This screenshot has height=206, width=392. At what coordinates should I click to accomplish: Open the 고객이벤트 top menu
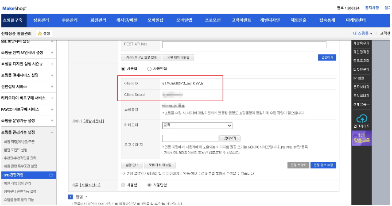click(241, 20)
